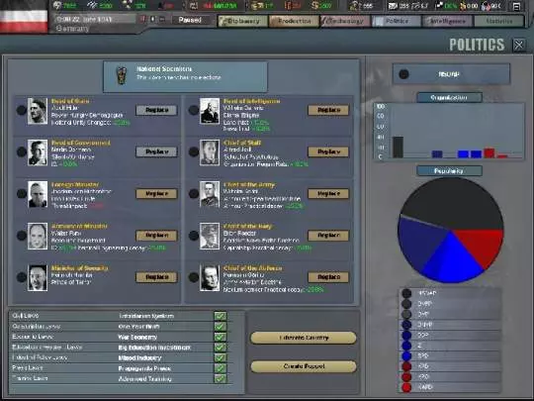This screenshot has width=534, height=401.
Task: Click the Create Puppet button
Action: point(304,366)
